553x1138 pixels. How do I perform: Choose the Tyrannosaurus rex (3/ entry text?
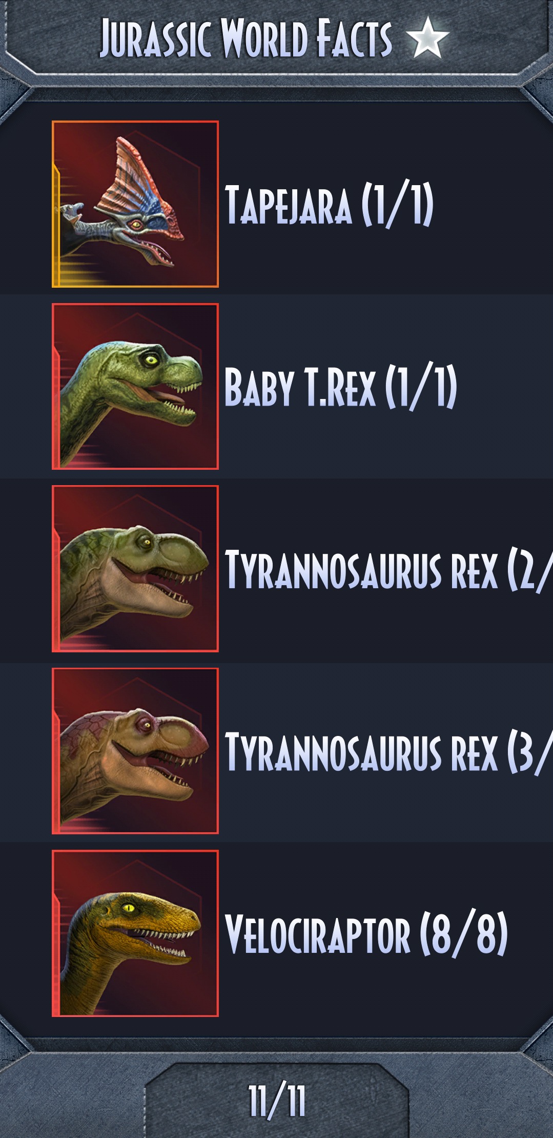tap(388, 751)
